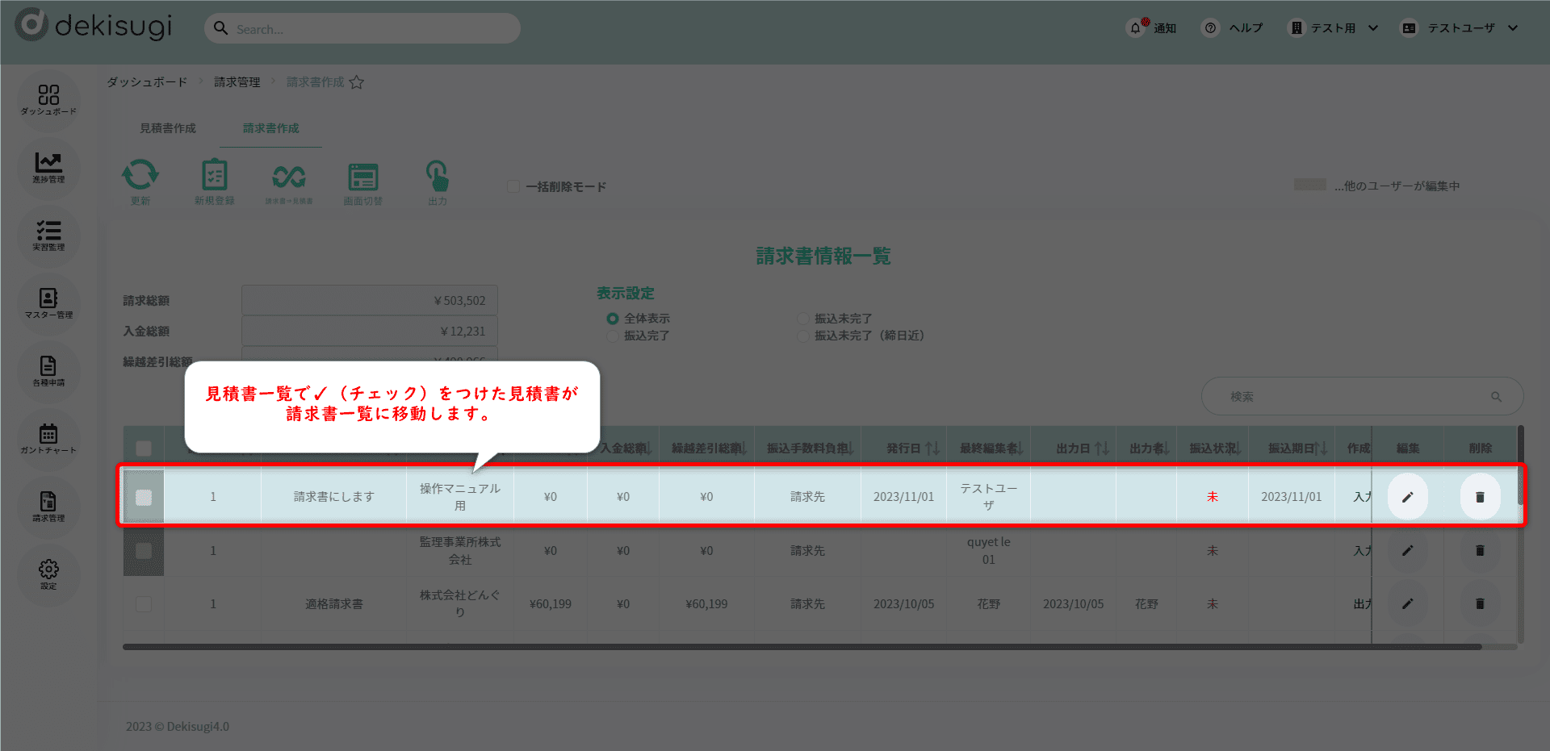Check the 適格請求書 row checkbox
This screenshot has height=751, width=1550.
coord(144,604)
